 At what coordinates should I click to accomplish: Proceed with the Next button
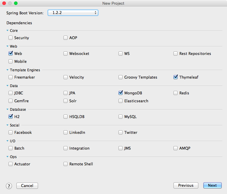coord(212,185)
